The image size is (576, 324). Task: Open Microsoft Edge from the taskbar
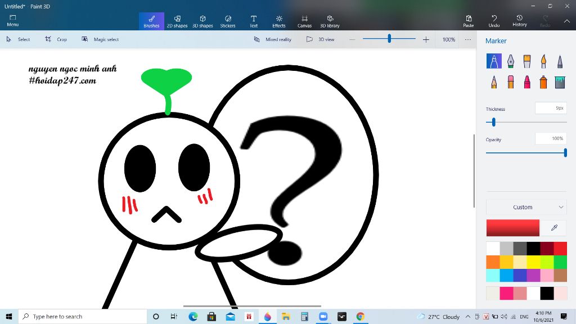point(193,316)
